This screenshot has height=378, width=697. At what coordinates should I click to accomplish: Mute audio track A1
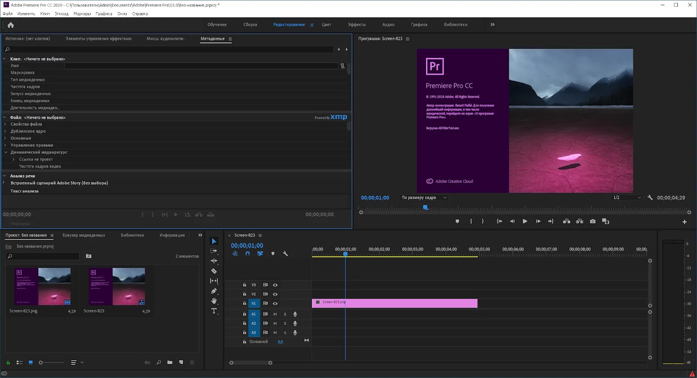coord(275,314)
